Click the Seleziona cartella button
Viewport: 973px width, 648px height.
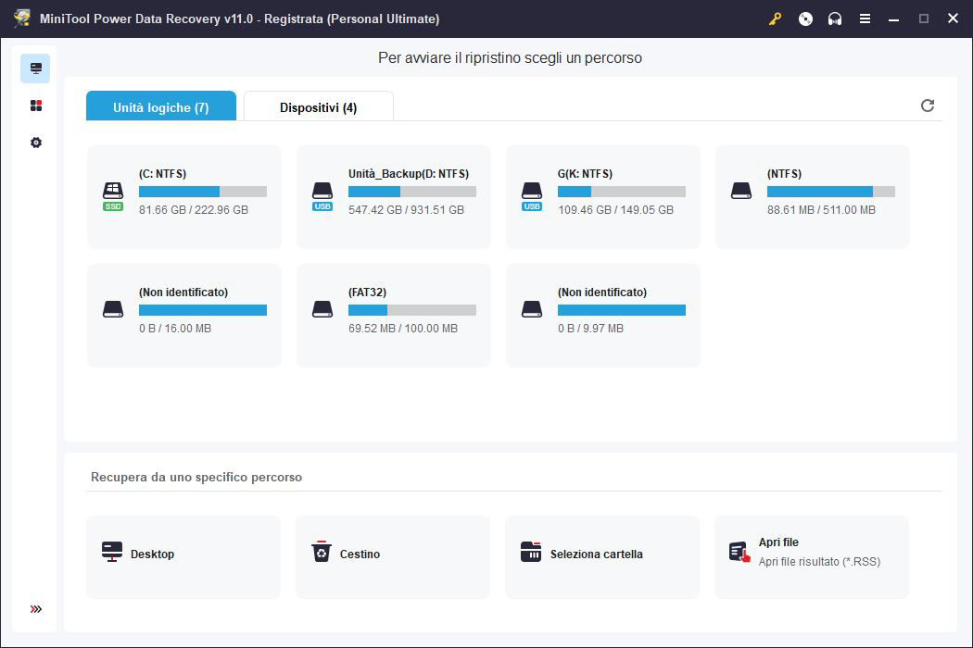point(602,556)
